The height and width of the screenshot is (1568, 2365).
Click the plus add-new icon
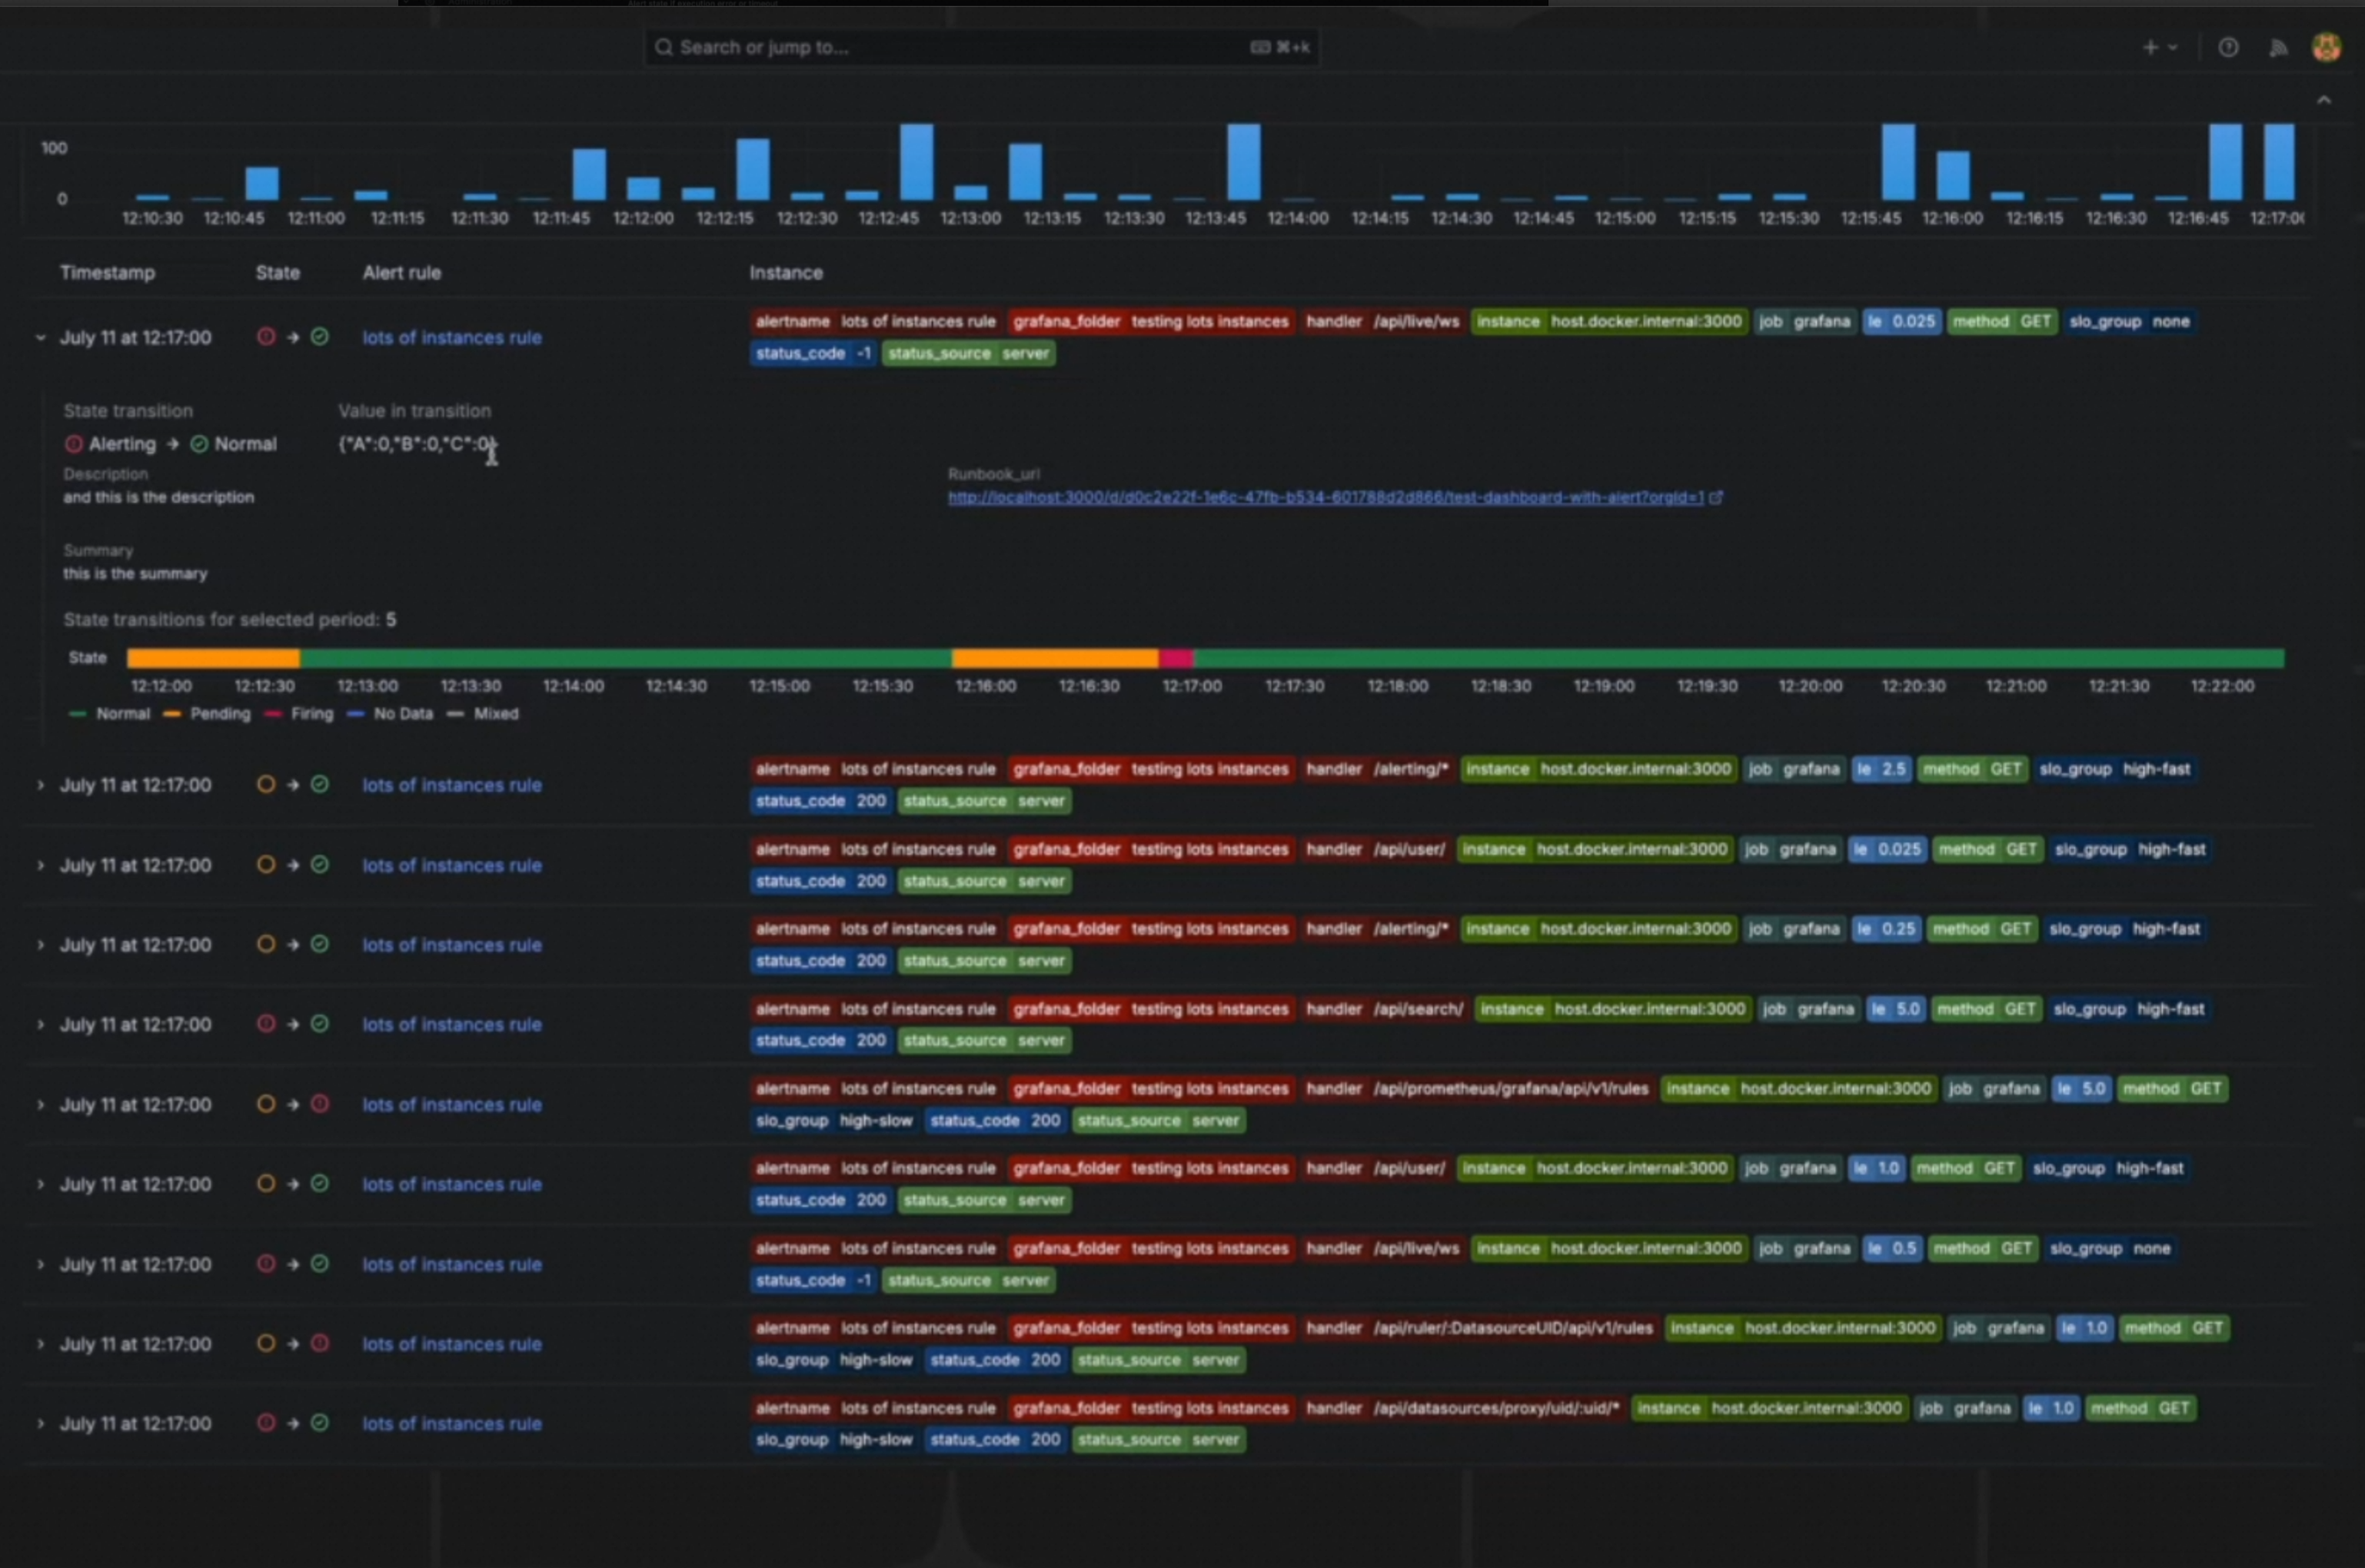(x=2150, y=47)
